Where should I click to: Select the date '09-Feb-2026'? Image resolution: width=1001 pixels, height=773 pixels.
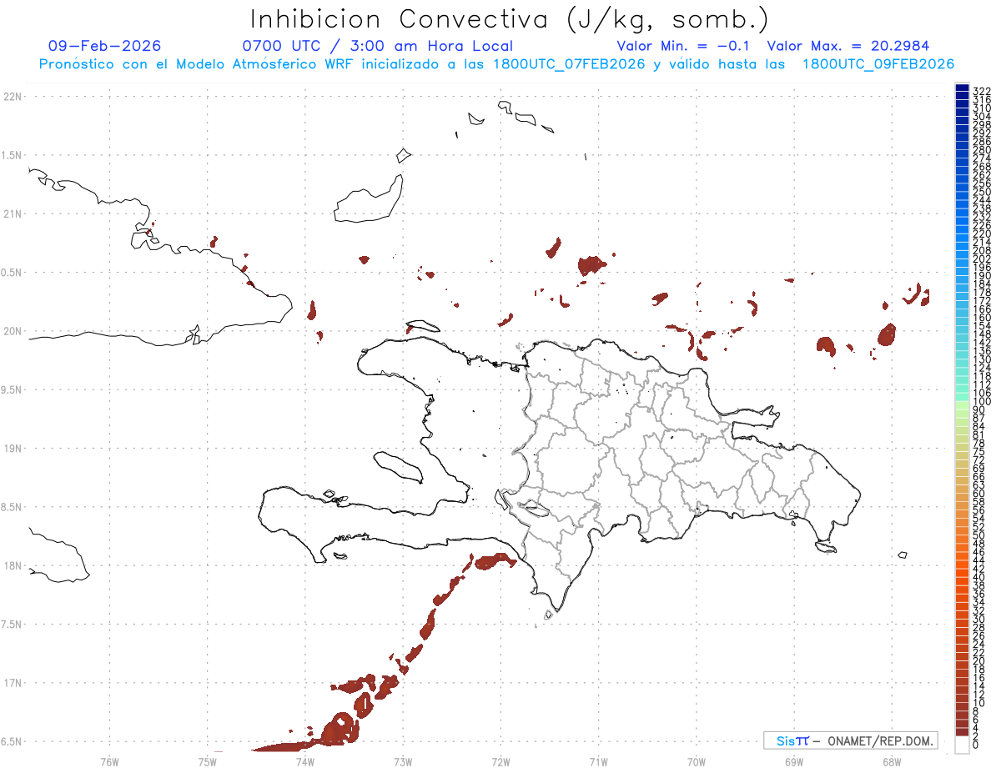click(x=104, y=46)
